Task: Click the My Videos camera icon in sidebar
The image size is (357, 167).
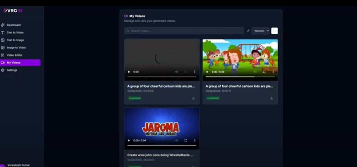Action: (x=3, y=63)
